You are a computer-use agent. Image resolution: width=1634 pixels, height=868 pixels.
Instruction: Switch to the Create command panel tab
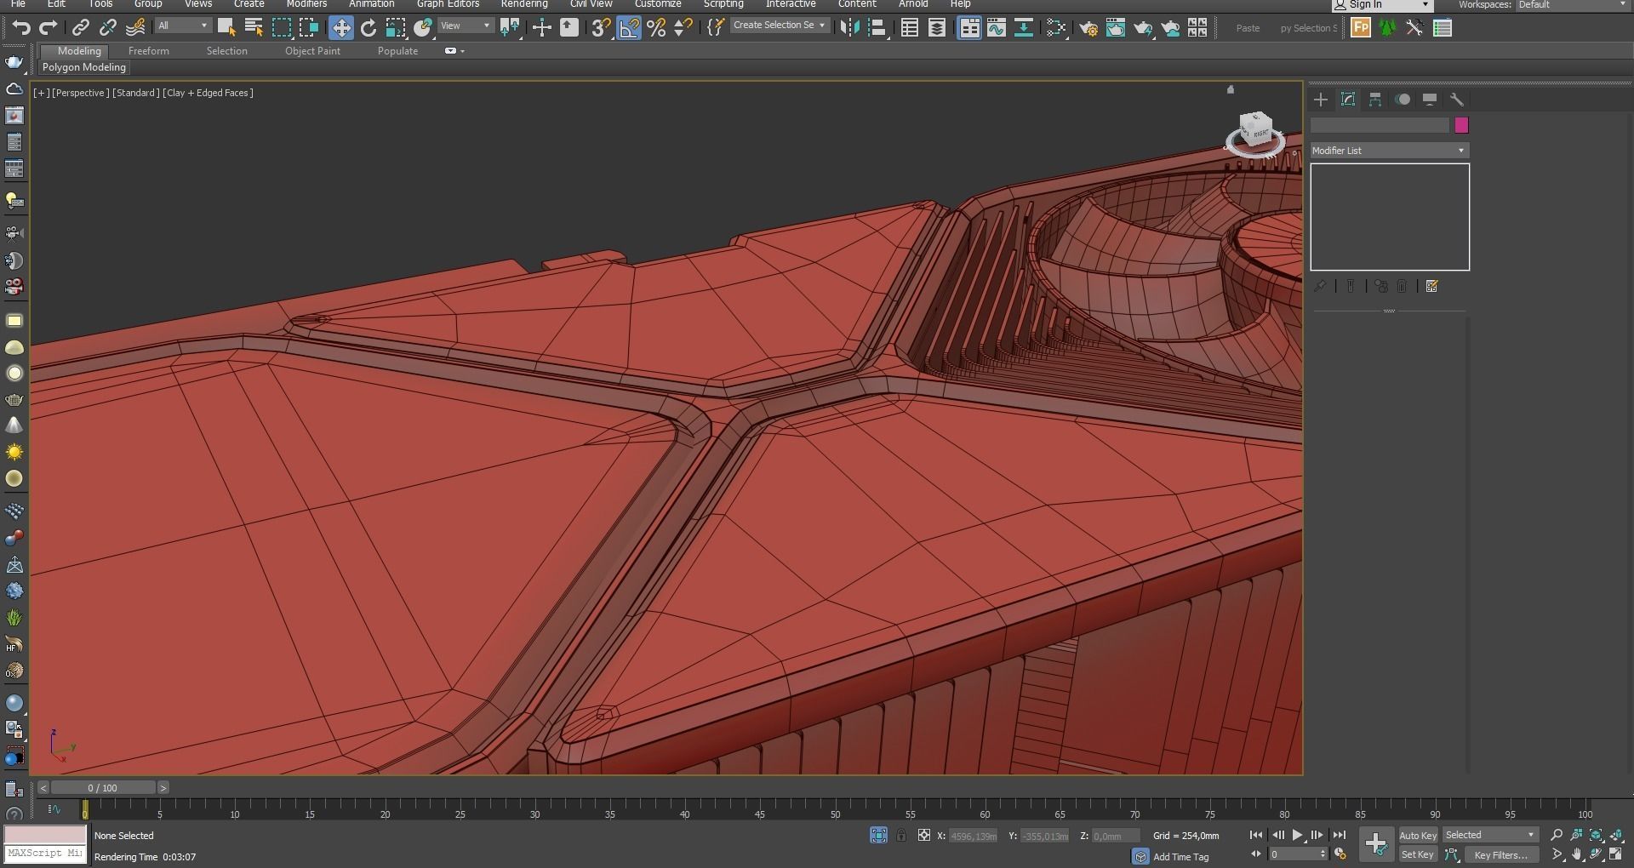pos(1321,100)
